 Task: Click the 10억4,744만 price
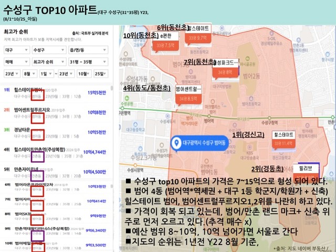click(x=94, y=152)
